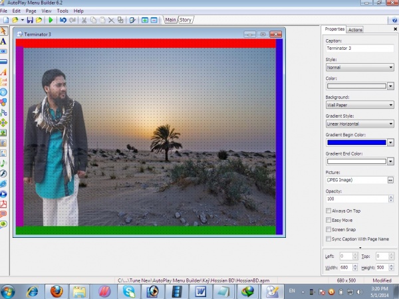Click the blue Gradient Begin Color swatch

(356, 142)
